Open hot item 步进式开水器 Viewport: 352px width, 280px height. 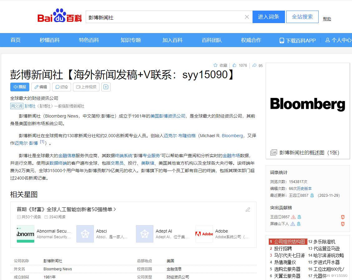(327, 262)
